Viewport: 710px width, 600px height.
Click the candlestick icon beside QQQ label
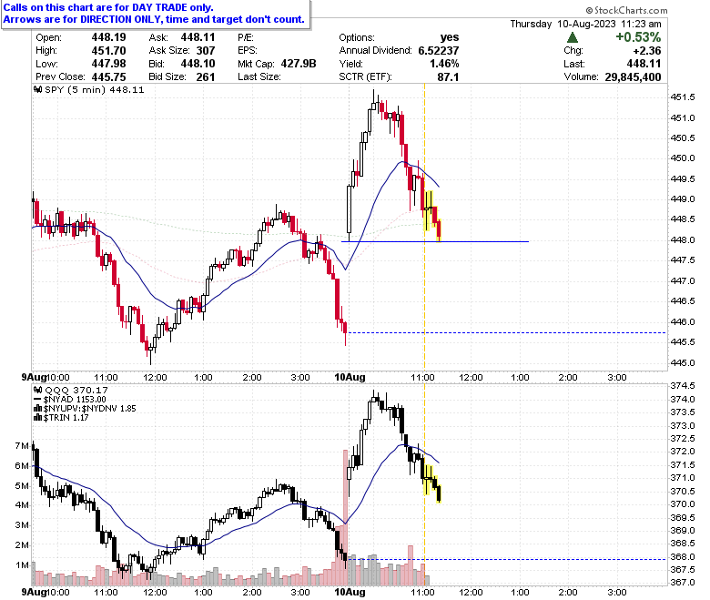click(38, 390)
